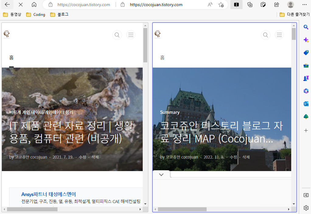The height and width of the screenshot is (214, 311).
Task: Click 삭제 on the left pane post
Action: pos(95,157)
